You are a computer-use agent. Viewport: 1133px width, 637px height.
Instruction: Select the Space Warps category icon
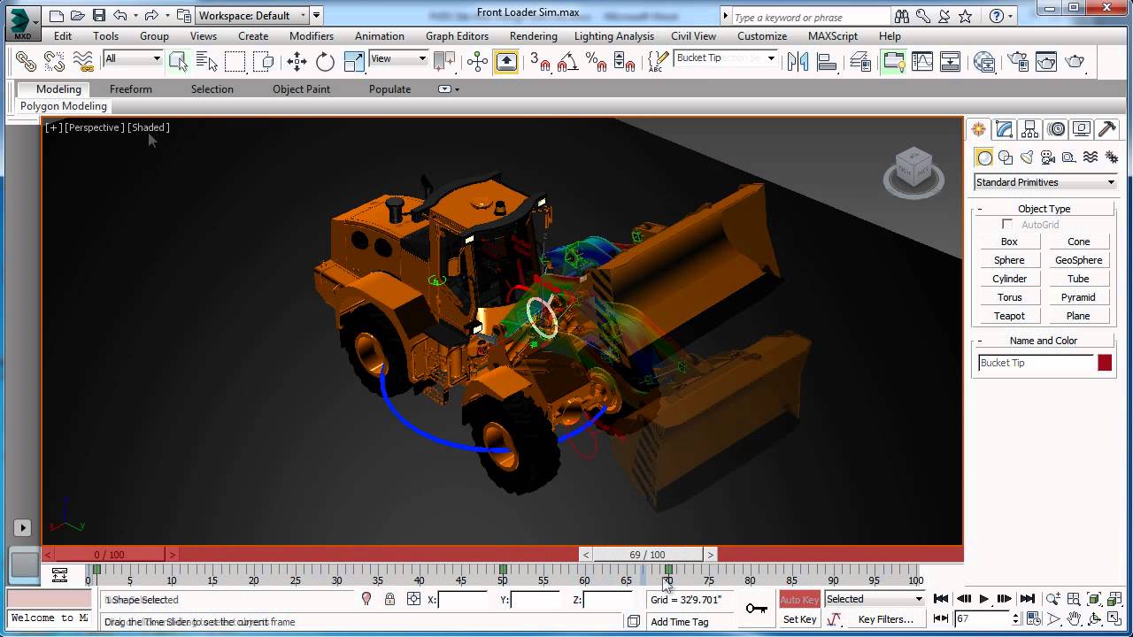[1091, 157]
